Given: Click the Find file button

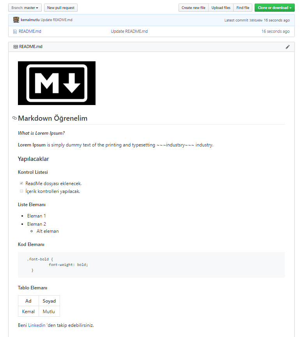Looking at the screenshot, I should (243, 8).
